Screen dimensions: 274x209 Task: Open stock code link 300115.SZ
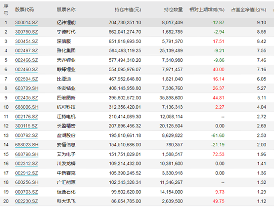(26, 126)
